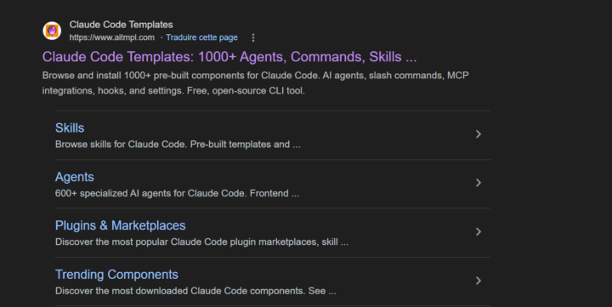612x307 pixels.
Task: Open the three-dot options menu beside the URL
Action: pyautogui.click(x=253, y=37)
